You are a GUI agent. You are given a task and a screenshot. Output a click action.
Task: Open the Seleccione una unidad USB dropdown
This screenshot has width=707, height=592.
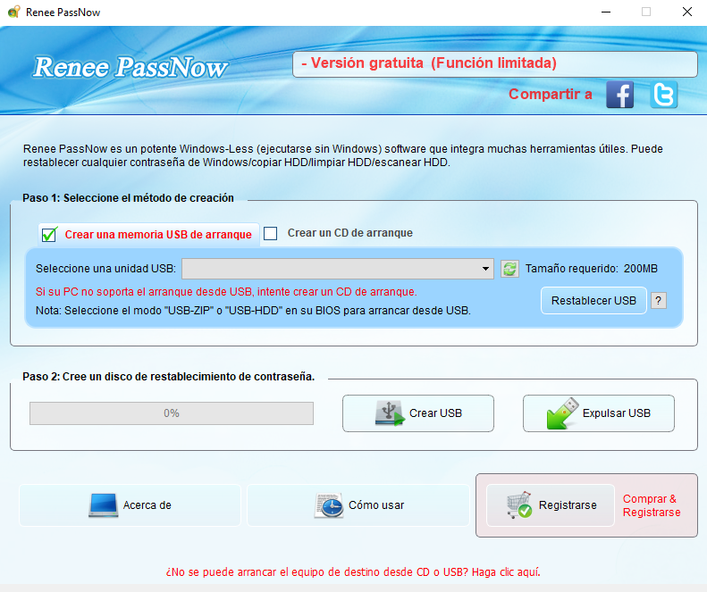[338, 269]
